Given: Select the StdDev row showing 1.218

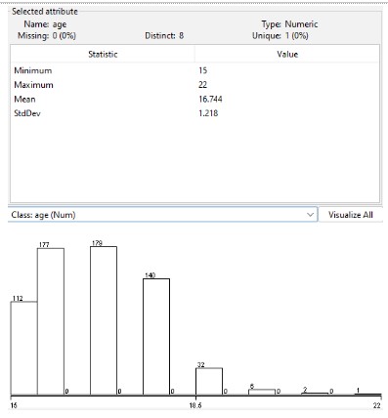Looking at the screenshot, I should [x=194, y=113].
